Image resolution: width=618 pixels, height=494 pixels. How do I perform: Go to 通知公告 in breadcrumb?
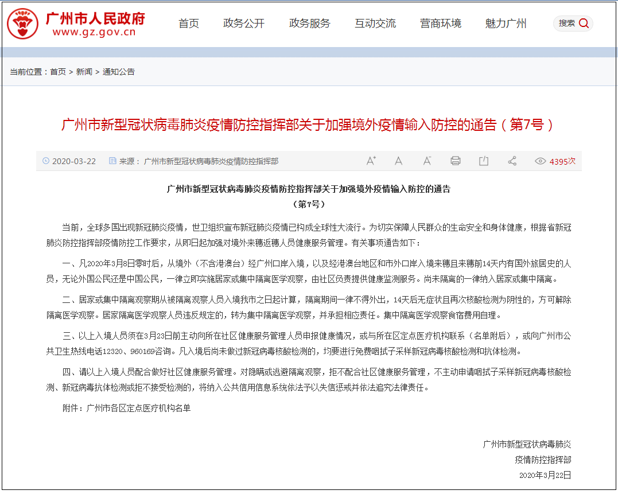tap(119, 72)
